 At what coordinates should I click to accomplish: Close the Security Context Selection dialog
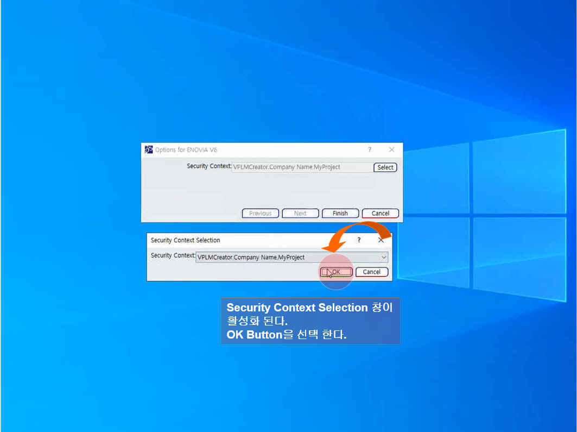coord(381,240)
